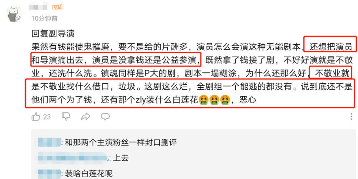This screenshot has width=358, height=179.
Task: Open the commenter's cat avatar
Action: tap(14, 14)
